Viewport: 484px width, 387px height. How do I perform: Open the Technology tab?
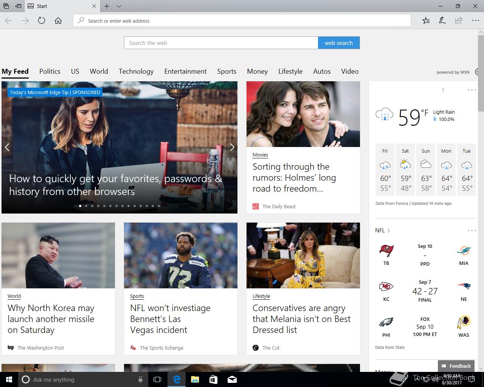[136, 71]
